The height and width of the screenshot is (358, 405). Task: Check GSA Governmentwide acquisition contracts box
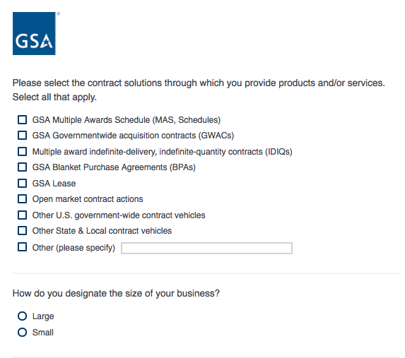(22, 136)
